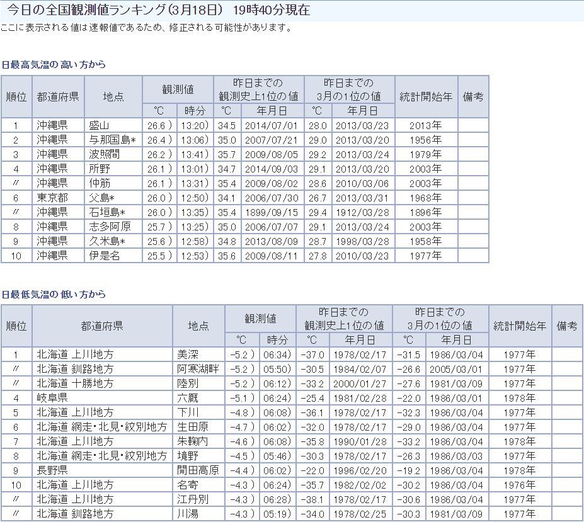Select the 開田高原 station name
Image resolution: width=584 pixels, height=522 pixels.
pyautogui.click(x=198, y=470)
